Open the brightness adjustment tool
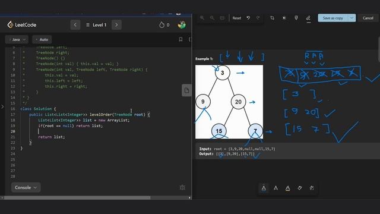Image resolution: width=380 pixels, height=214 pixels. pyautogui.click(x=284, y=18)
